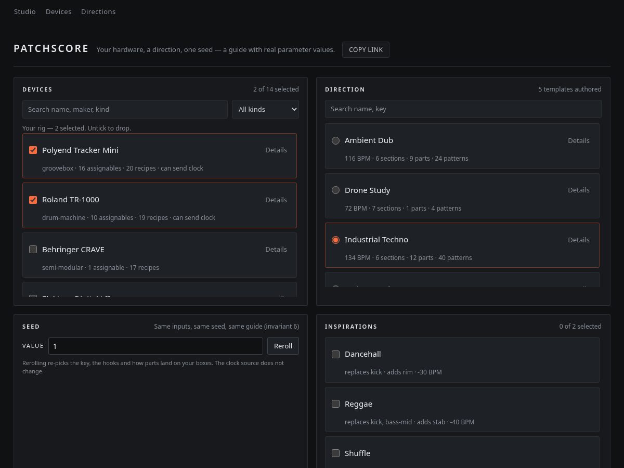Click 'replaces kick, bass-mid · adds stab' text
The height and width of the screenshot is (468, 624).
pyautogui.click(x=409, y=422)
